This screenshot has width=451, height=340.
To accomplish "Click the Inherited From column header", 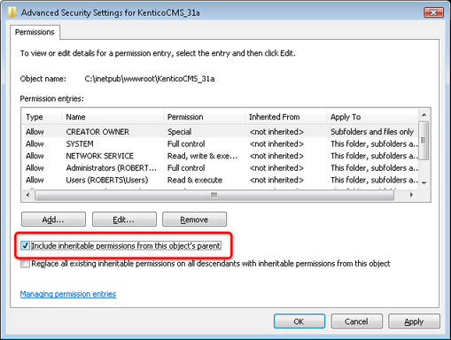I will [285, 117].
